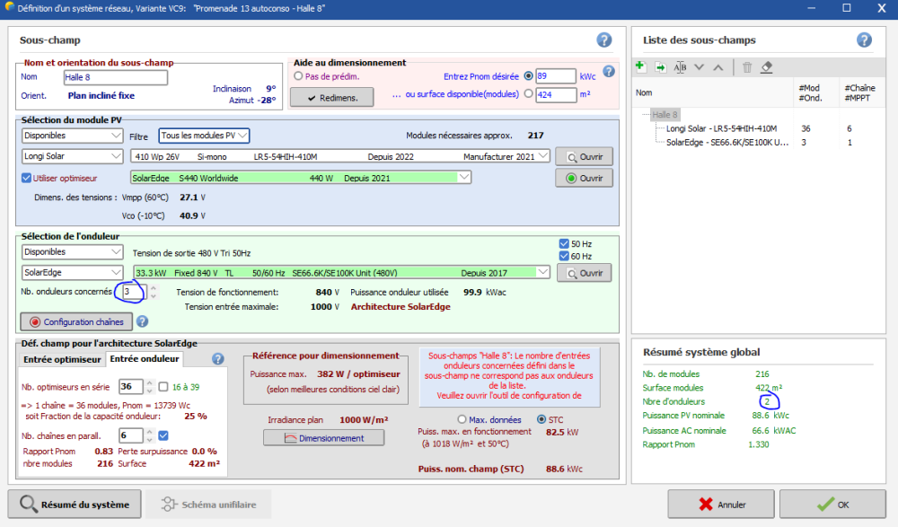Uncheck the Utiliser optimiseur checkbox
Viewport: 898px width, 527px height.
[26, 178]
